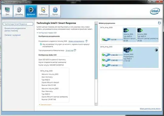Click the Zmień tryb link
This screenshot has width=164, height=116.
coord(69,50)
